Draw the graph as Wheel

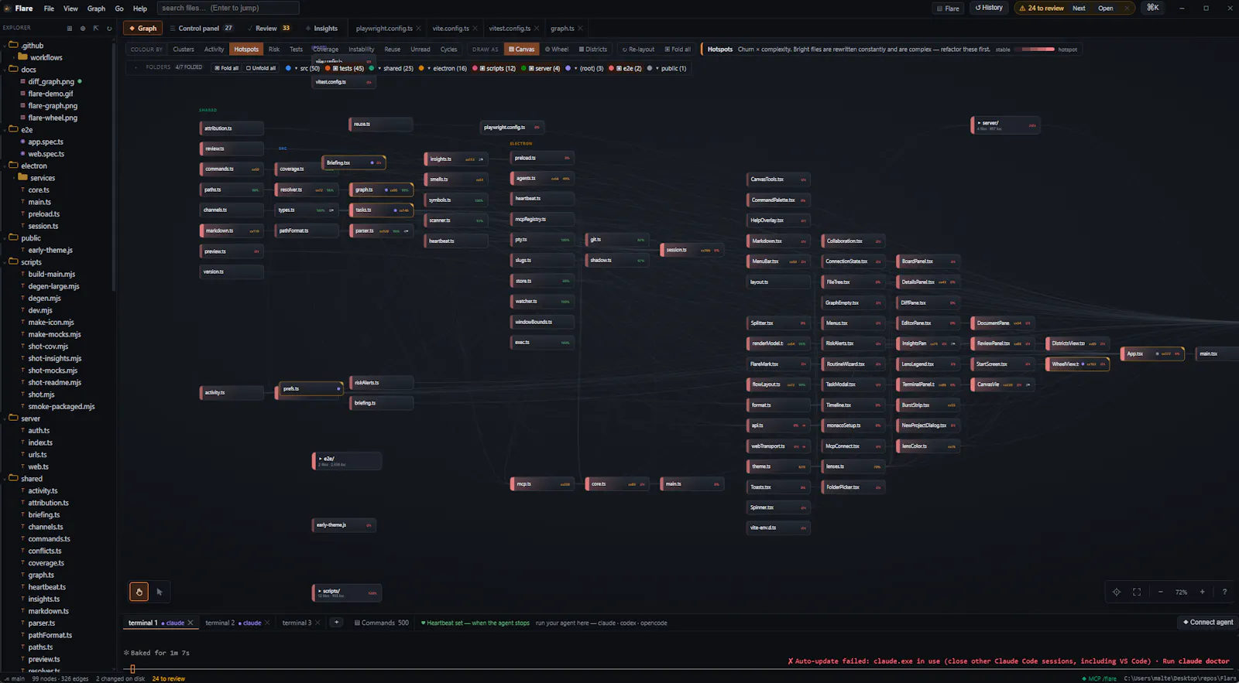(x=557, y=49)
